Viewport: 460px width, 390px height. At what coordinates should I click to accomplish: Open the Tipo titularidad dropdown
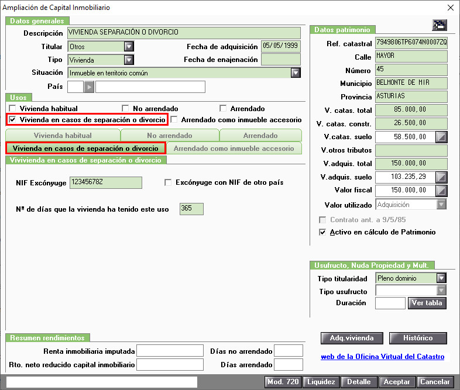(441, 278)
